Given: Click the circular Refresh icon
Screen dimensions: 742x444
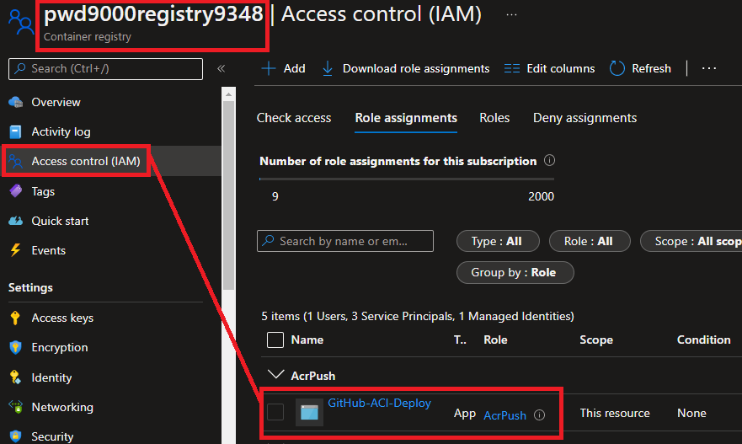Looking at the screenshot, I should [617, 68].
